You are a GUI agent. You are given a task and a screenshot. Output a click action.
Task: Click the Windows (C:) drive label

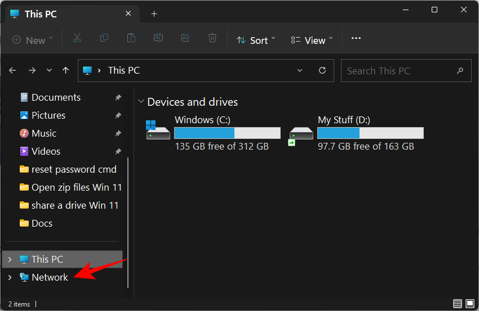(x=202, y=120)
